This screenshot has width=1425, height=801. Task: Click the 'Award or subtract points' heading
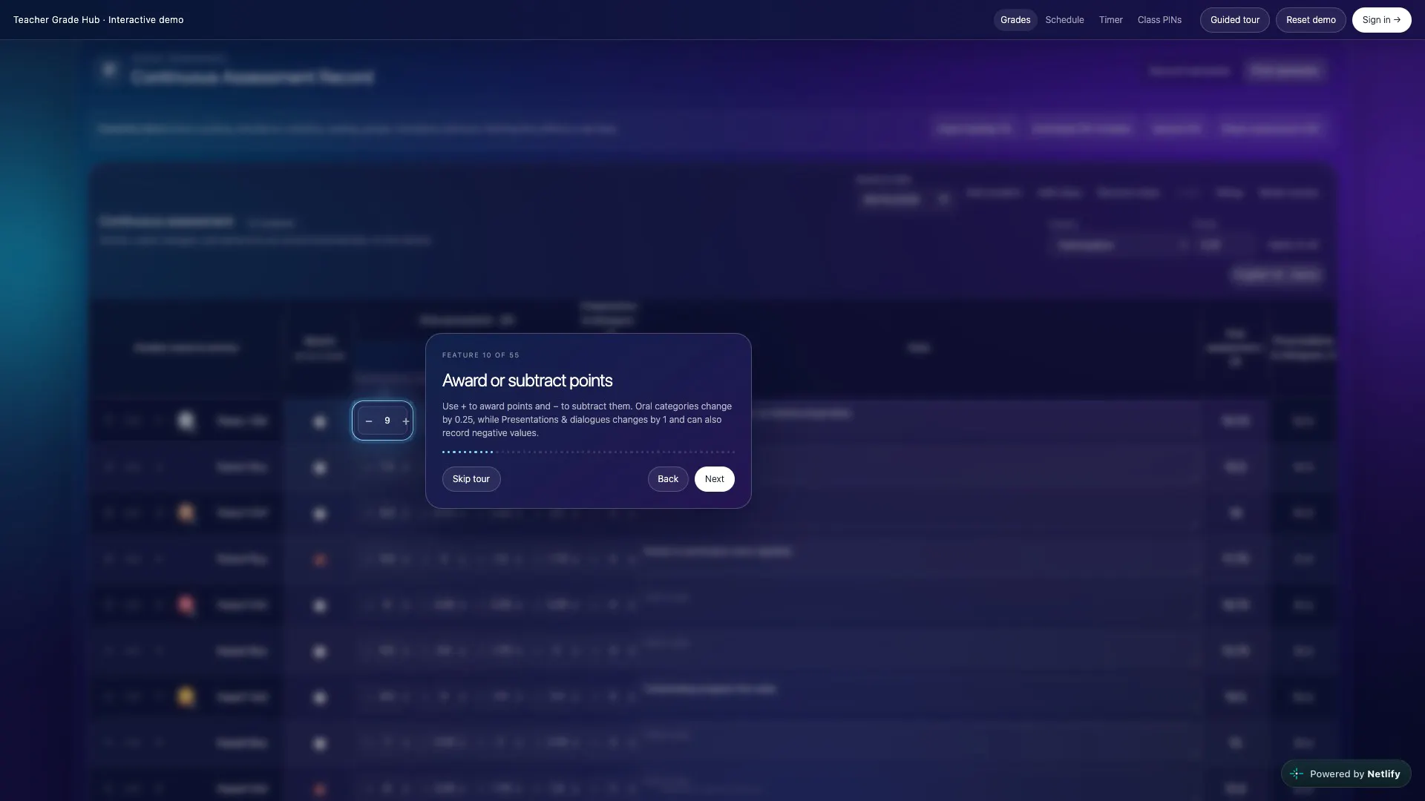coord(527,380)
